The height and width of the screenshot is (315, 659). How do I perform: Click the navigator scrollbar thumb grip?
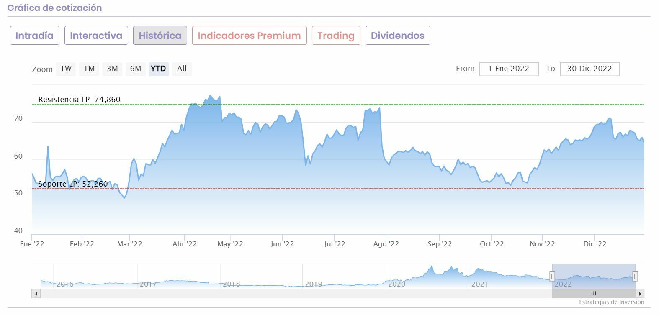click(593, 294)
